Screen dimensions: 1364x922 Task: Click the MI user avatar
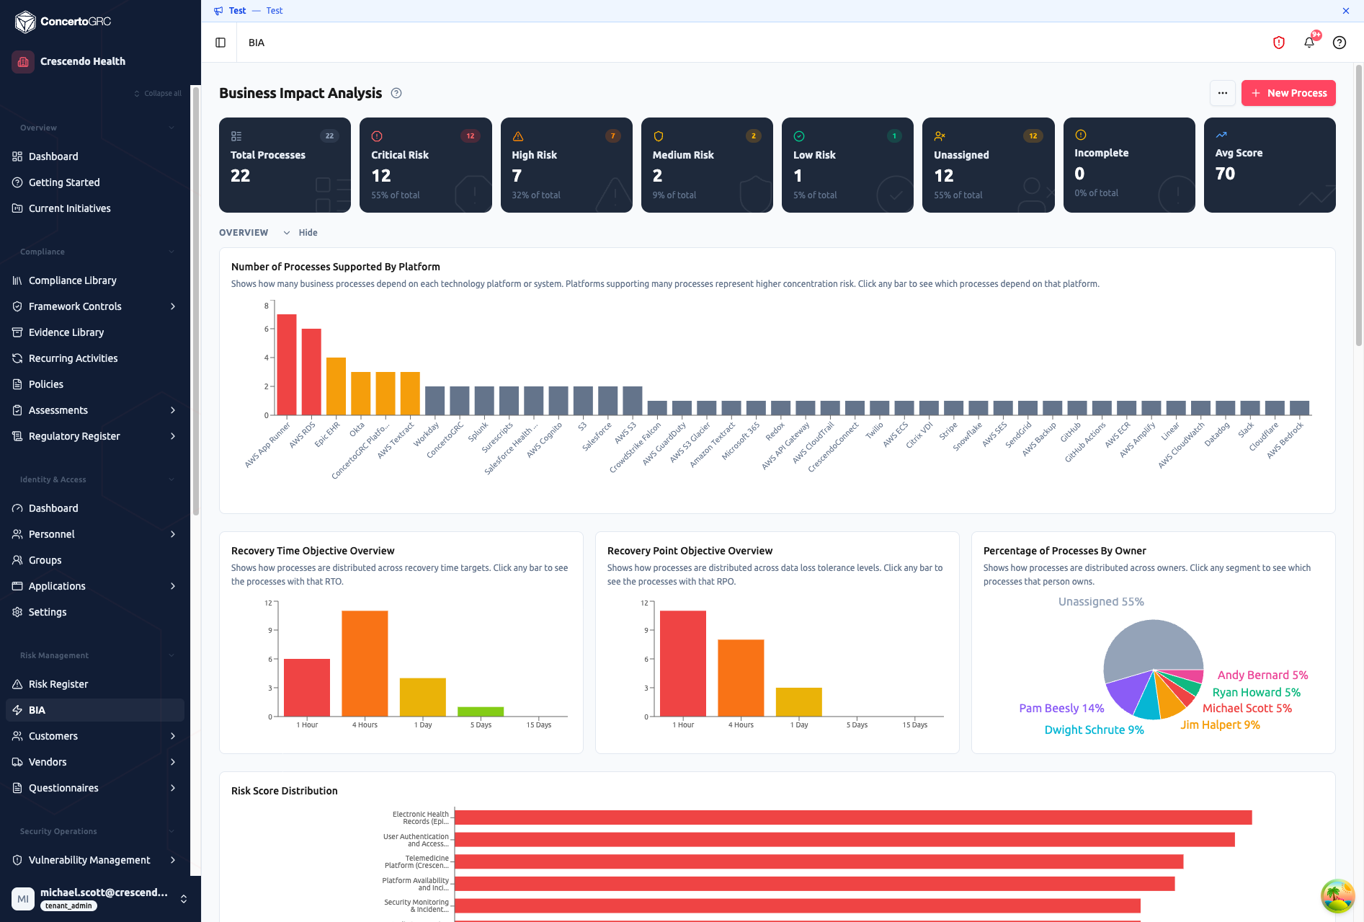[x=23, y=899]
